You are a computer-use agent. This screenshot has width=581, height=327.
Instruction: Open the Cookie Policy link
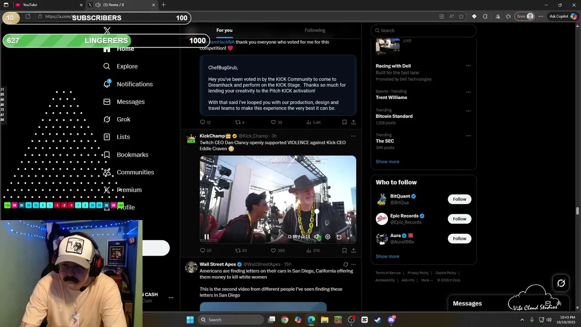446,273
